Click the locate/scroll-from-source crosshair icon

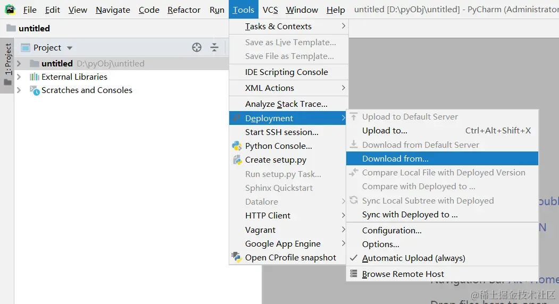197,47
